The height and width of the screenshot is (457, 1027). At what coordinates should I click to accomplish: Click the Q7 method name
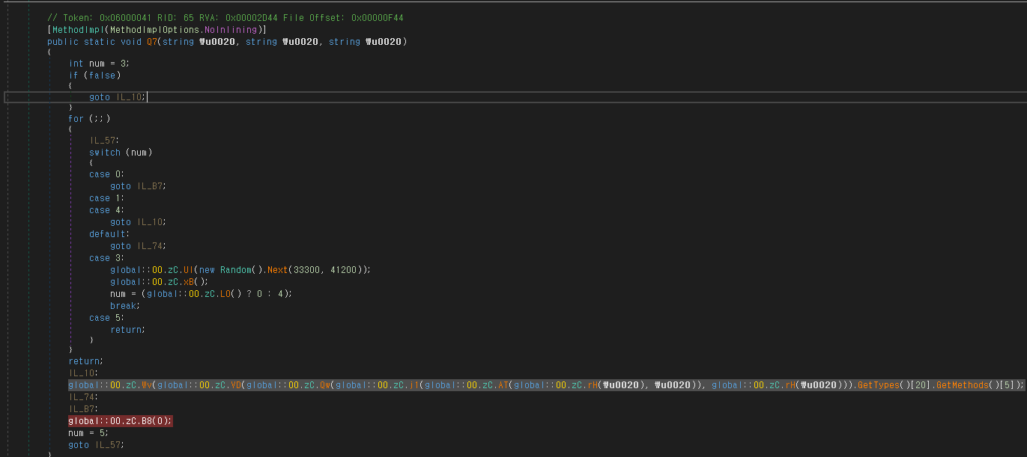point(152,41)
